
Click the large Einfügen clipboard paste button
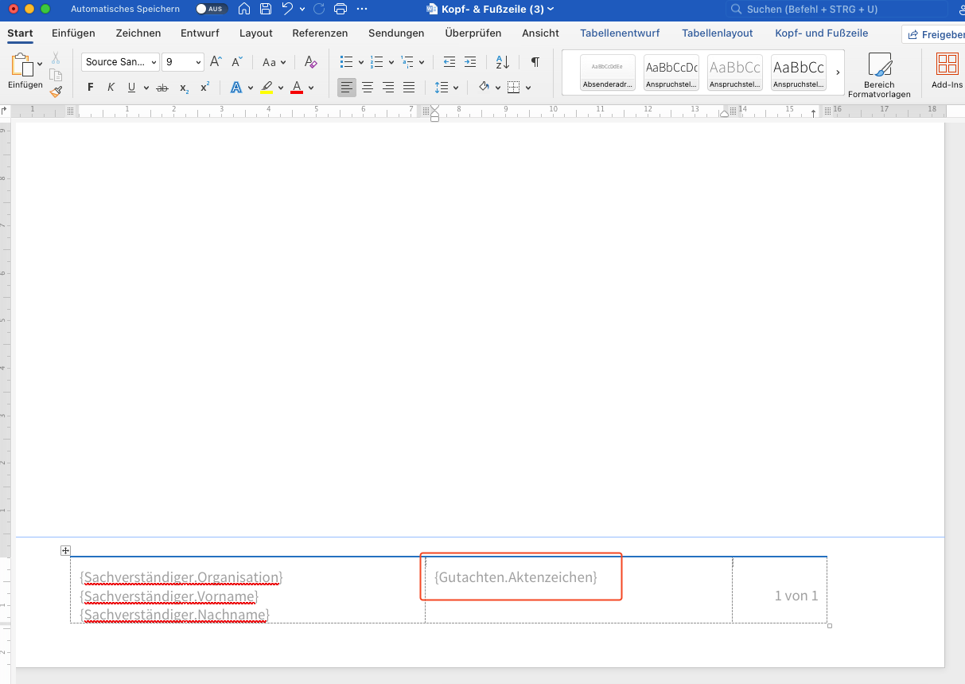(x=25, y=71)
